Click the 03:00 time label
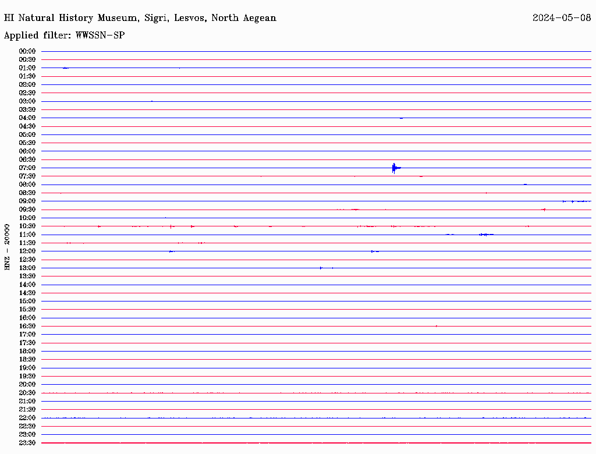This screenshot has height=454, width=596. click(27, 101)
